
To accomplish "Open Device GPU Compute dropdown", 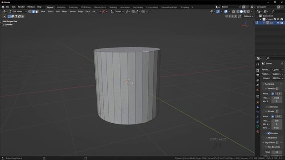I will [277, 78].
